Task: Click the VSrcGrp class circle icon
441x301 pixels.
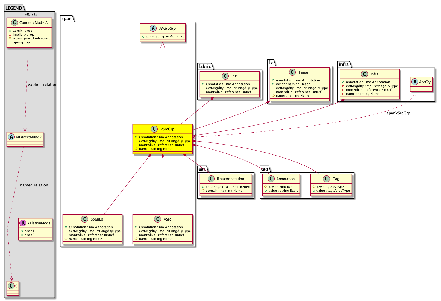Action: (154, 129)
